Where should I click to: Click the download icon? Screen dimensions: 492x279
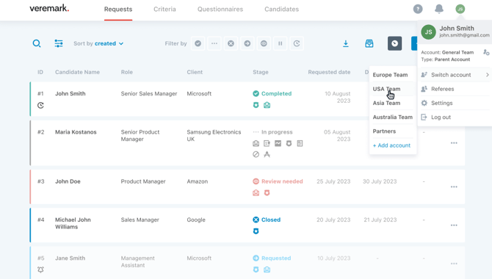[345, 43]
